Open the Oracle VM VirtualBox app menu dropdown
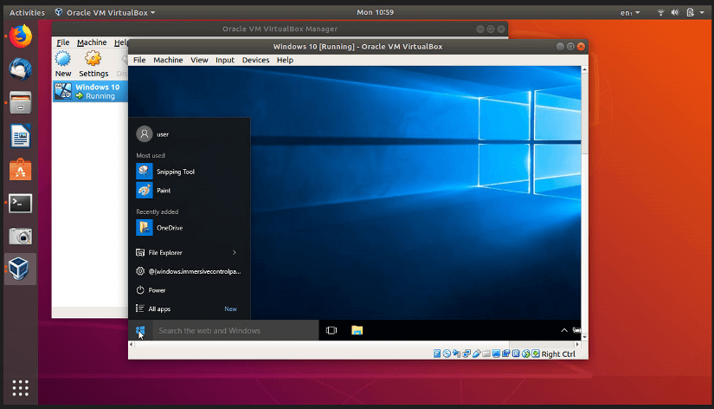This screenshot has height=409, width=714. (x=106, y=12)
